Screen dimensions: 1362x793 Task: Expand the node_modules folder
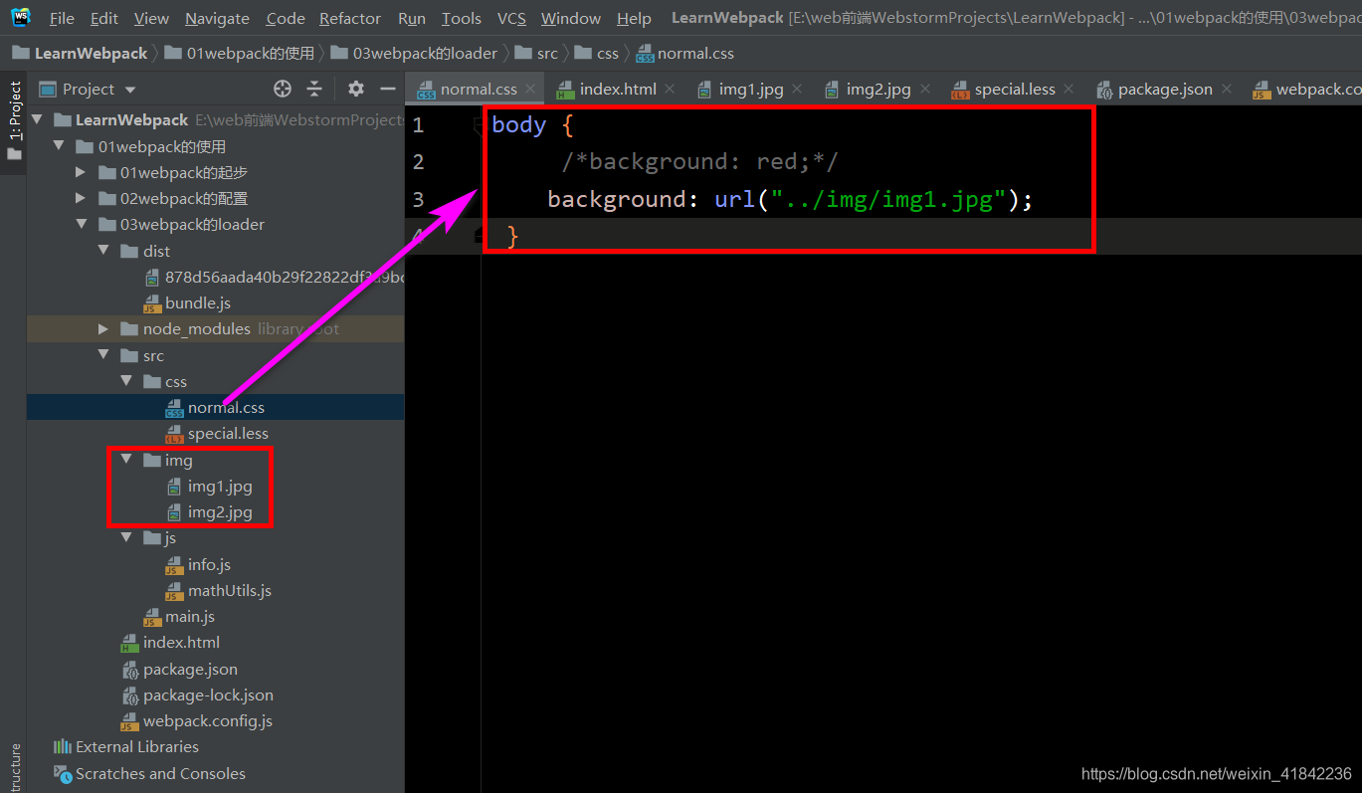pyautogui.click(x=103, y=328)
